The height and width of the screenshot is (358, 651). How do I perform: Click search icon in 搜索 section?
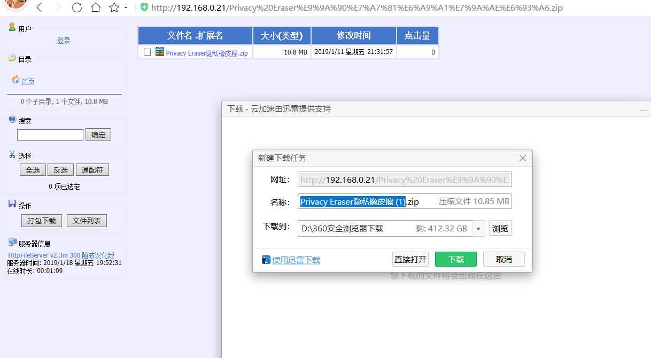pyautogui.click(x=12, y=119)
